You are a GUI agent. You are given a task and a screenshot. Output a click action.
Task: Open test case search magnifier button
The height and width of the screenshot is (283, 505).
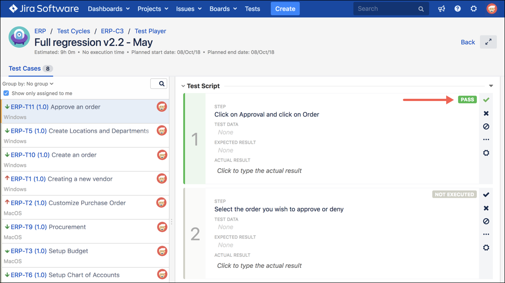159,84
